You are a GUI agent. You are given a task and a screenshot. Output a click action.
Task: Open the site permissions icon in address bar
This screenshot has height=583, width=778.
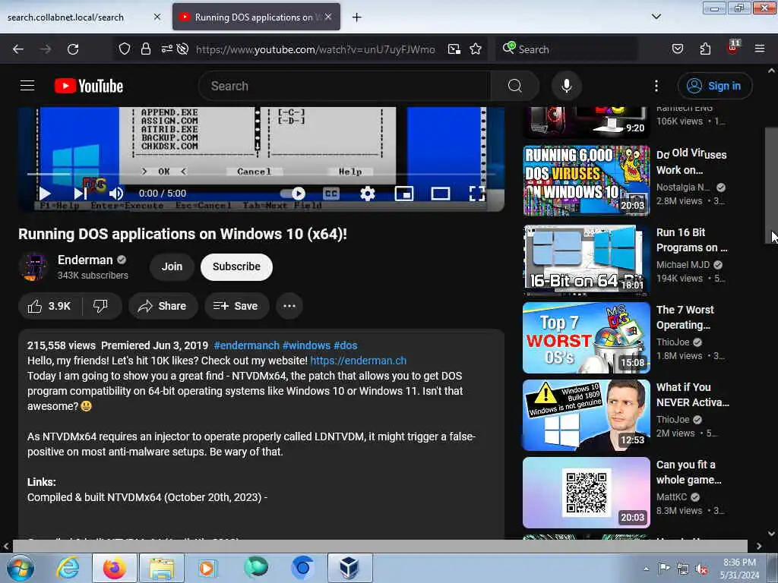(166, 49)
